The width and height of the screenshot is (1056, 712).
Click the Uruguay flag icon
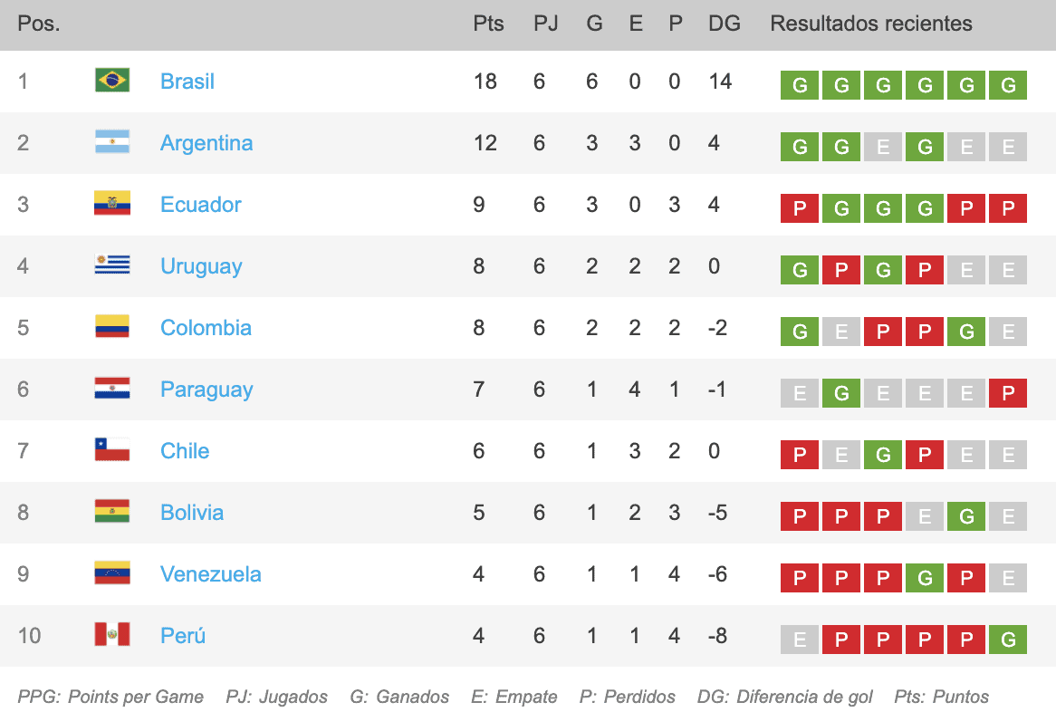click(112, 265)
